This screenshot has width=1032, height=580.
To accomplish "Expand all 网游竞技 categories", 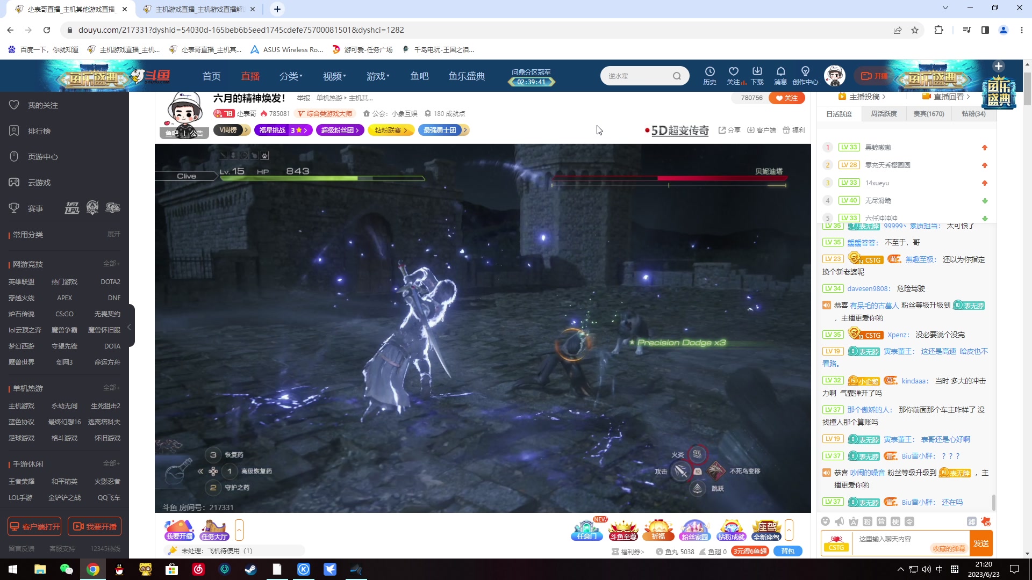I will [x=112, y=264].
